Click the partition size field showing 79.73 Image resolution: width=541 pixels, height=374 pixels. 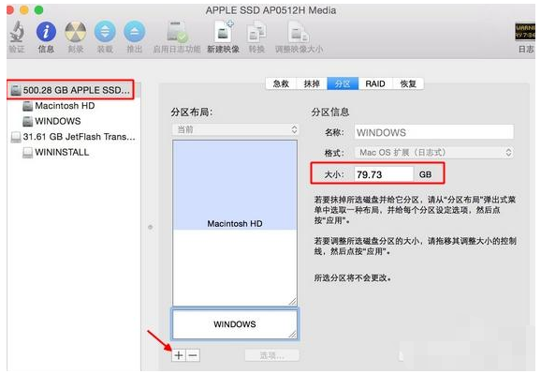point(384,174)
